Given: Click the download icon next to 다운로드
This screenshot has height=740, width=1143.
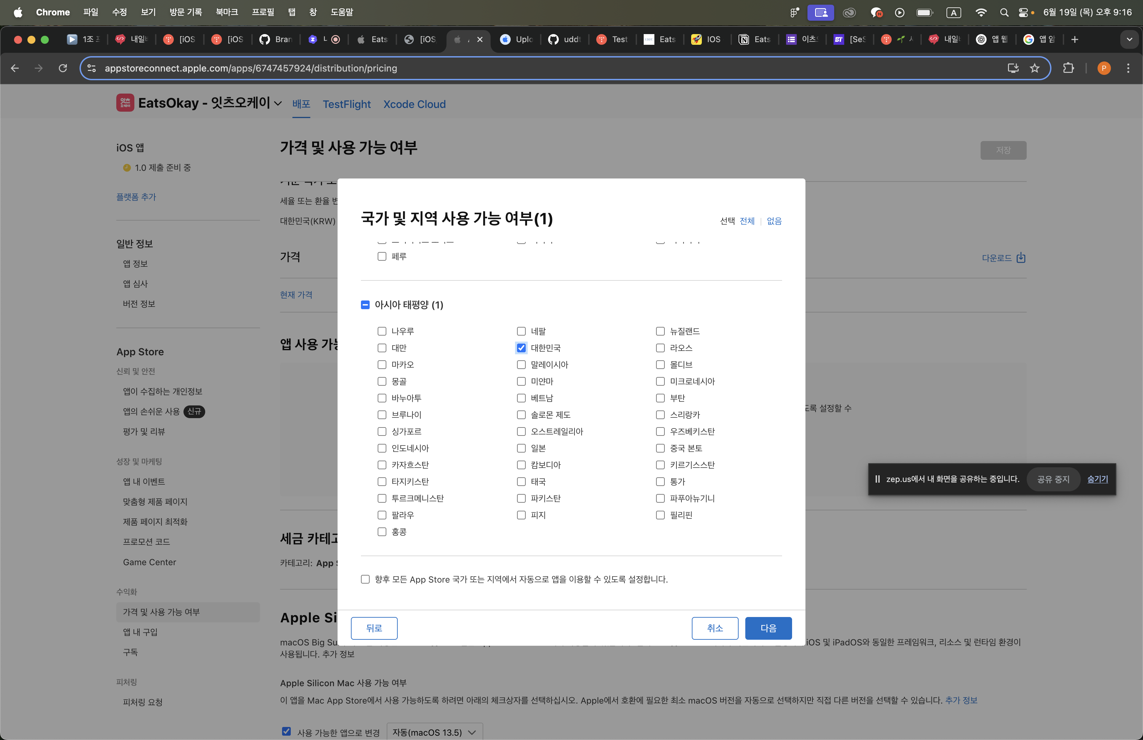Looking at the screenshot, I should pos(1021,258).
